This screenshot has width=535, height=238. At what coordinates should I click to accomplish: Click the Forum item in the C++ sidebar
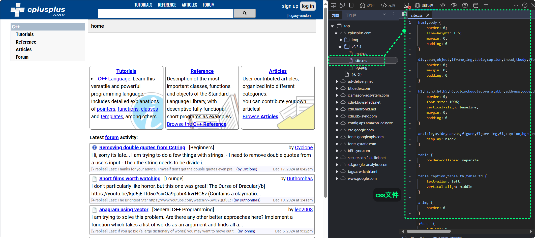[x=22, y=57]
